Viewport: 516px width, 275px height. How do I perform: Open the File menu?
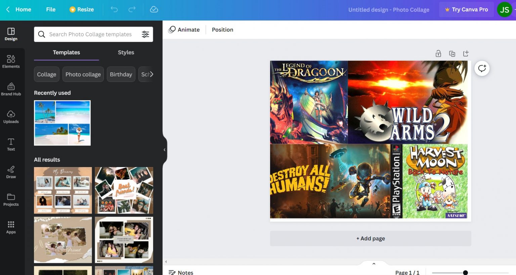tap(51, 9)
